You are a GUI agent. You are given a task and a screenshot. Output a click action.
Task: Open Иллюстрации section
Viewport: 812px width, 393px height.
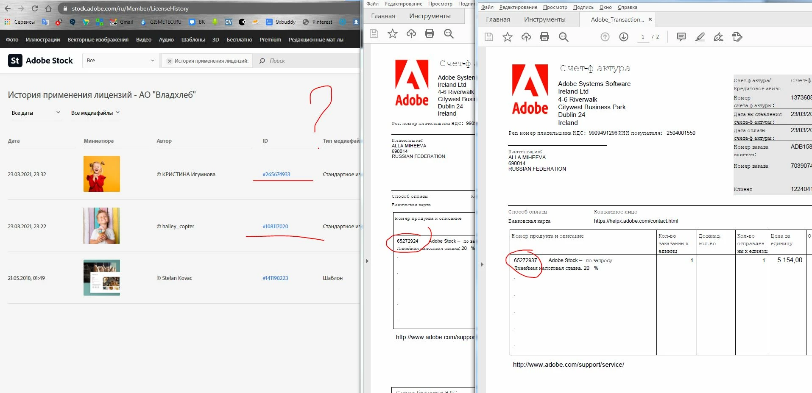point(43,40)
